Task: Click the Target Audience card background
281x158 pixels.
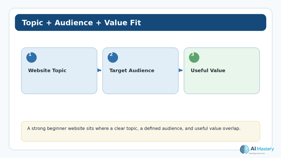Action: tap(140, 82)
